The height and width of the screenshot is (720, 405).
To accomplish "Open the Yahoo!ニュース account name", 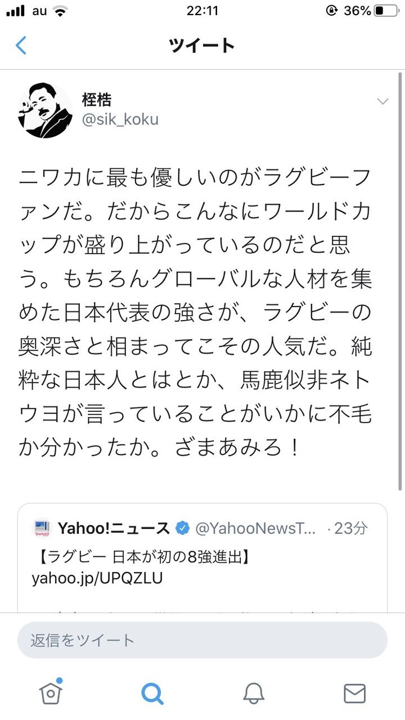I will [114, 528].
